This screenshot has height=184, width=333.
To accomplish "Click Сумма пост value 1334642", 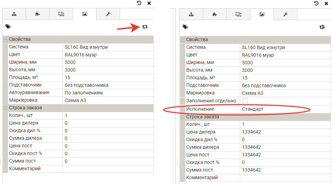I will point(286,170).
